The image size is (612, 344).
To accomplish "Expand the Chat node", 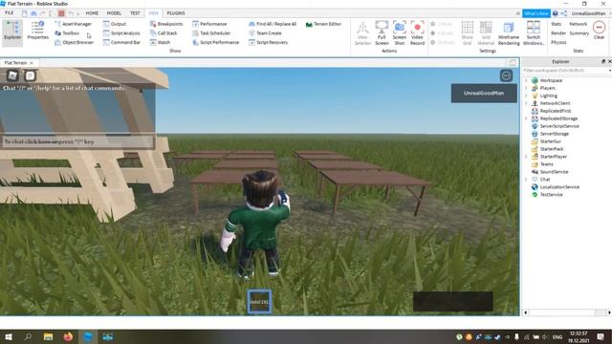I will 526,180.
